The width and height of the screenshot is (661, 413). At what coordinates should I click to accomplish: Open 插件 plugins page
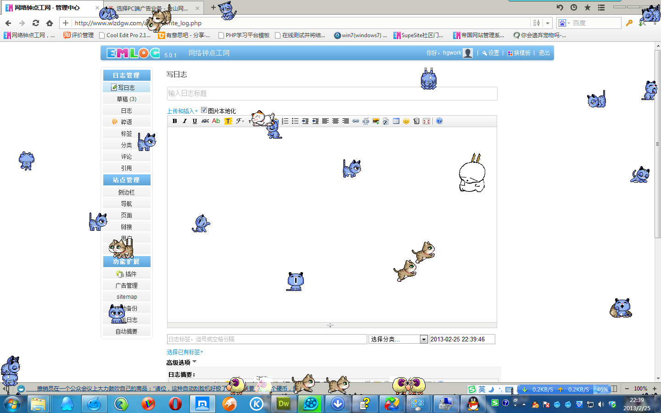pyautogui.click(x=127, y=274)
